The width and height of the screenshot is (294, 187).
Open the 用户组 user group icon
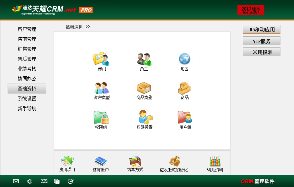click(x=185, y=118)
